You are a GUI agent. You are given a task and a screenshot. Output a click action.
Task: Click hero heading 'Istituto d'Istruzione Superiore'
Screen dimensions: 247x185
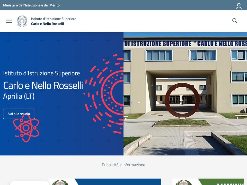(41, 73)
